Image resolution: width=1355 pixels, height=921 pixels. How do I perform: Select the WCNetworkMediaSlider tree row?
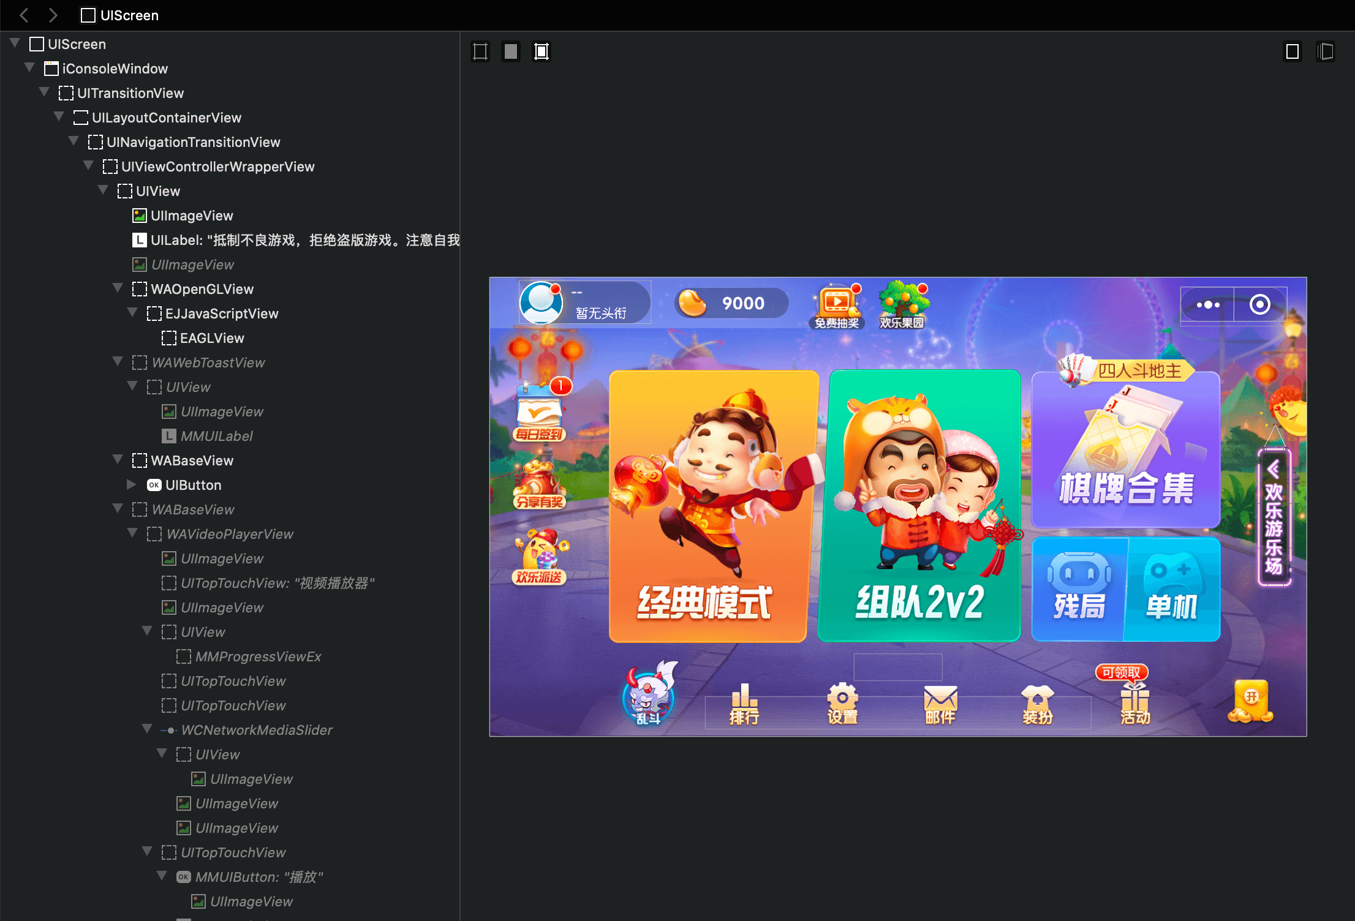pyautogui.click(x=256, y=730)
